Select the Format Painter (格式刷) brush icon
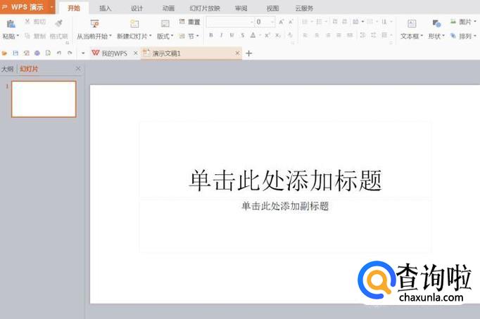The image size is (480, 319). click(58, 23)
